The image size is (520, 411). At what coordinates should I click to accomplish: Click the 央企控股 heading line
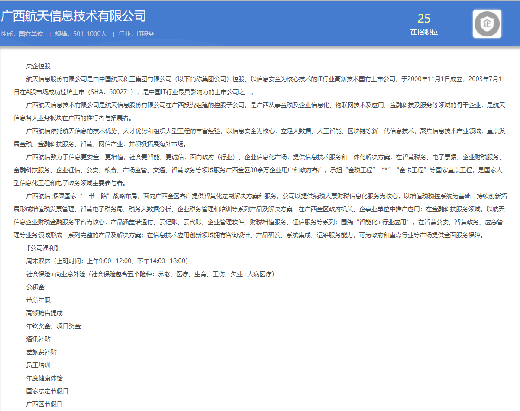pos(39,66)
